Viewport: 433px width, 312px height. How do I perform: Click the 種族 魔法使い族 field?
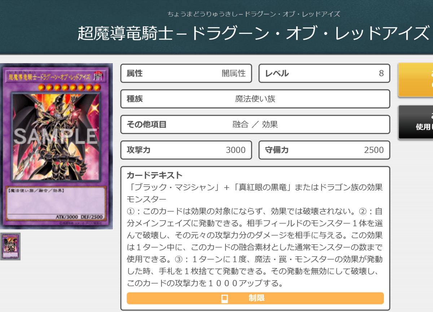tap(255, 99)
